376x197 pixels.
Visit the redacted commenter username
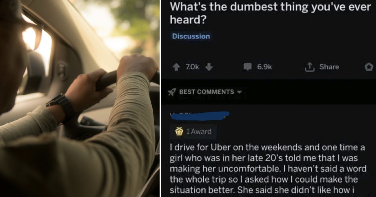200,115
